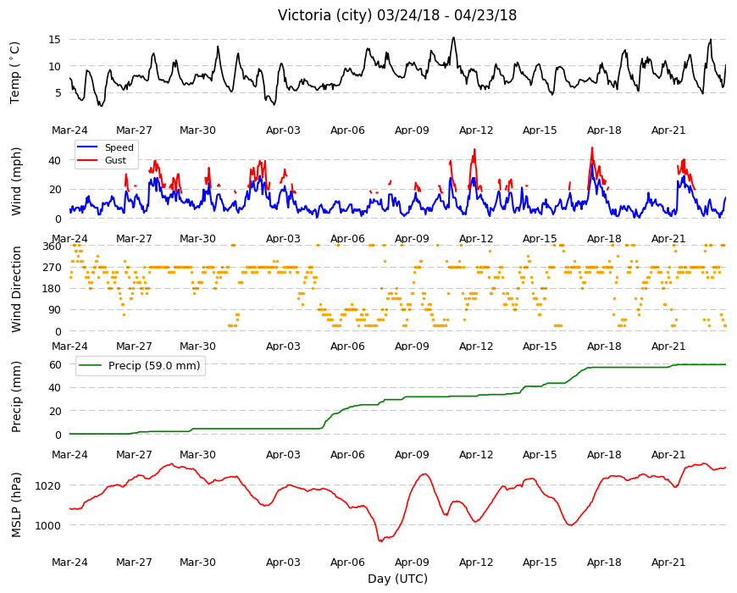737x593 pixels.
Task: Select the Speed legend label
Action: [119, 147]
